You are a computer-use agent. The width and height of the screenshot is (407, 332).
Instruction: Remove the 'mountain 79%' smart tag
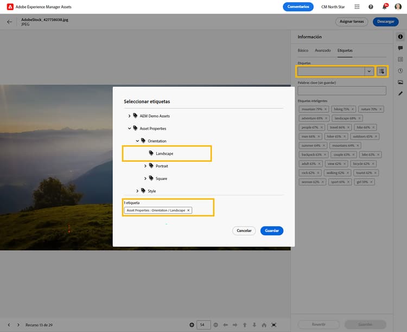326,109
